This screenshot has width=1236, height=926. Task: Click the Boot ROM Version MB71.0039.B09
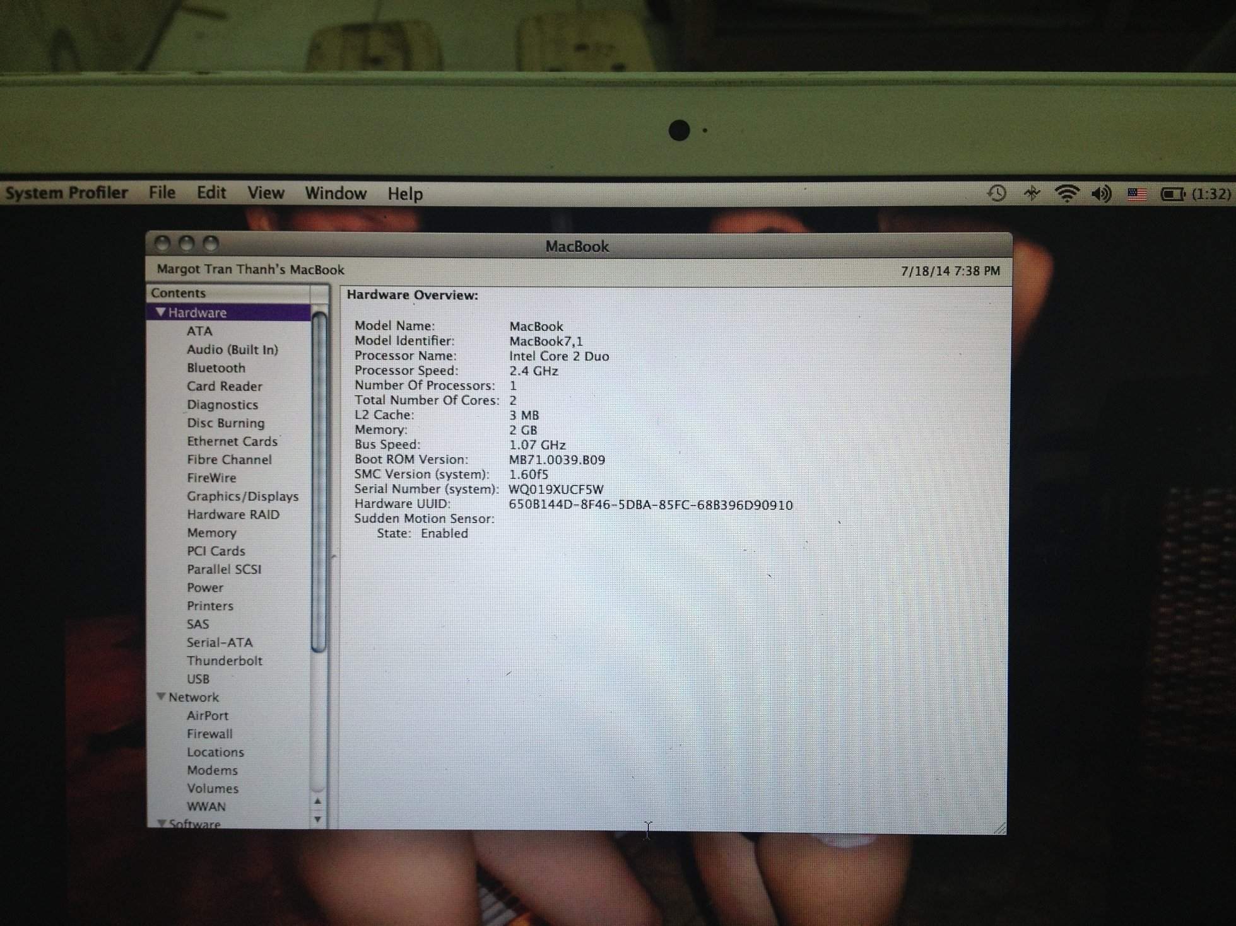pos(557,460)
